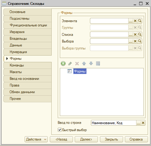Click into Элемента input field

click(109, 21)
